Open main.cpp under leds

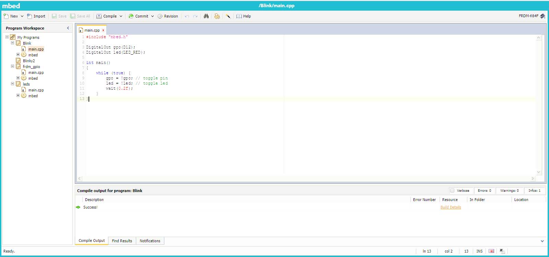tap(36, 90)
